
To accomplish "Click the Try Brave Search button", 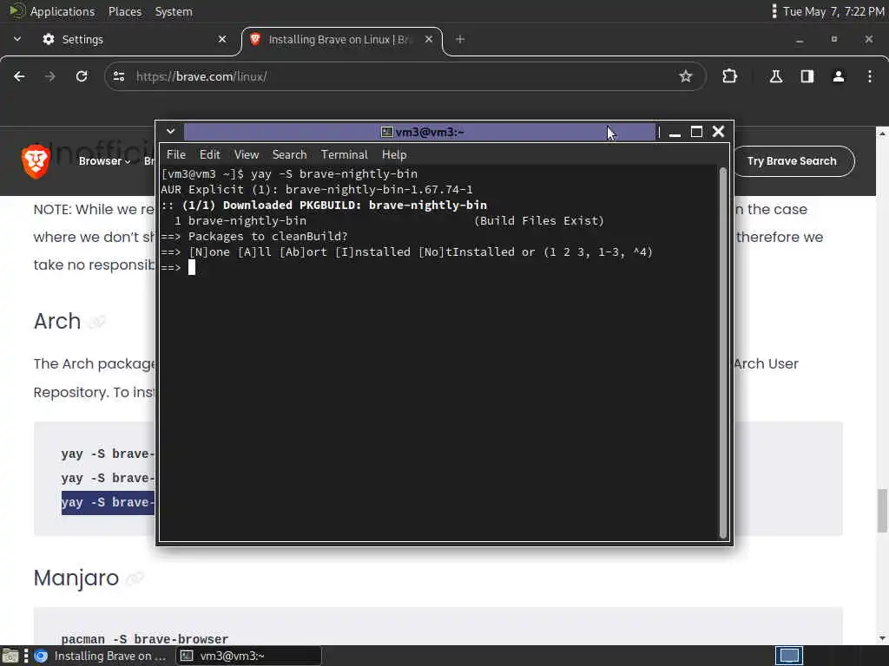I will pos(794,160).
